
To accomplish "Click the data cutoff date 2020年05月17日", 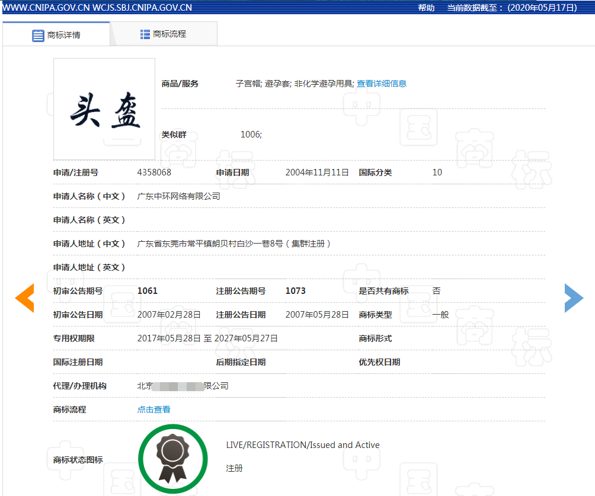I will pyautogui.click(x=542, y=8).
